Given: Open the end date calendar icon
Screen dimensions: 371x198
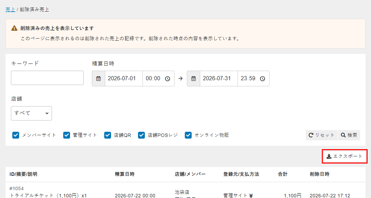Looking at the screenshot, I should 194,79.
